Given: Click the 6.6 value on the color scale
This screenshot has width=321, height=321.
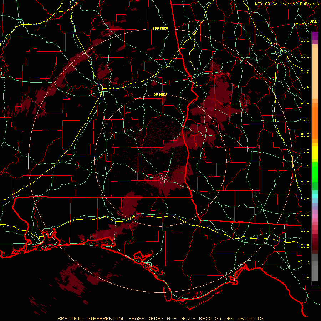Looking at the screenshot, I should [305, 103].
